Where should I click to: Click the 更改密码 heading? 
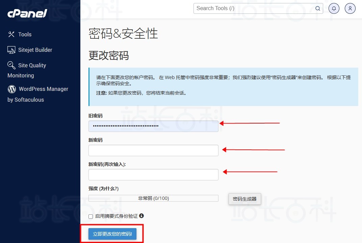coord(108,56)
